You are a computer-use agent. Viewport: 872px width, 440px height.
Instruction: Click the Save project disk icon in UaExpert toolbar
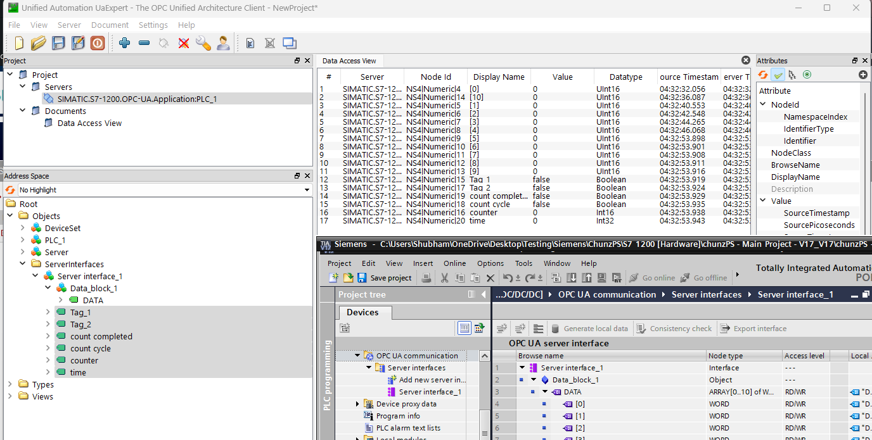pyautogui.click(x=58, y=43)
